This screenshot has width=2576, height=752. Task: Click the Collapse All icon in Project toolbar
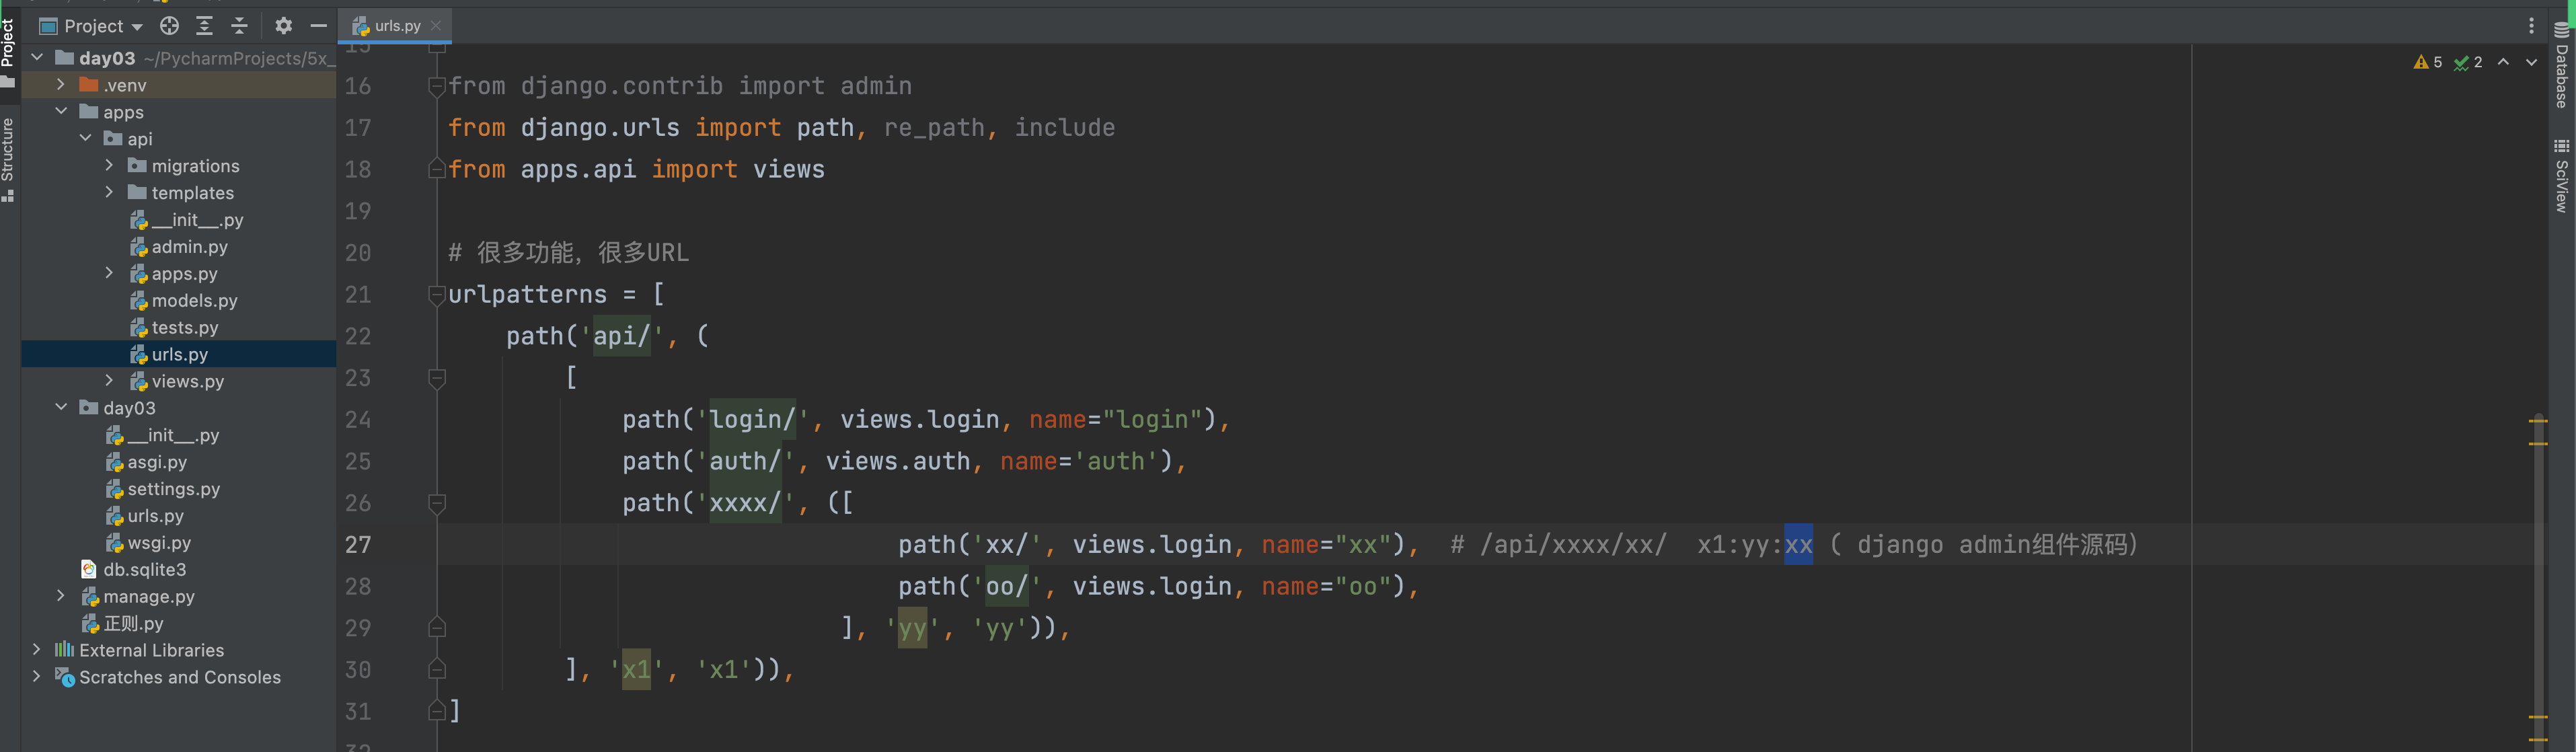coord(239,26)
